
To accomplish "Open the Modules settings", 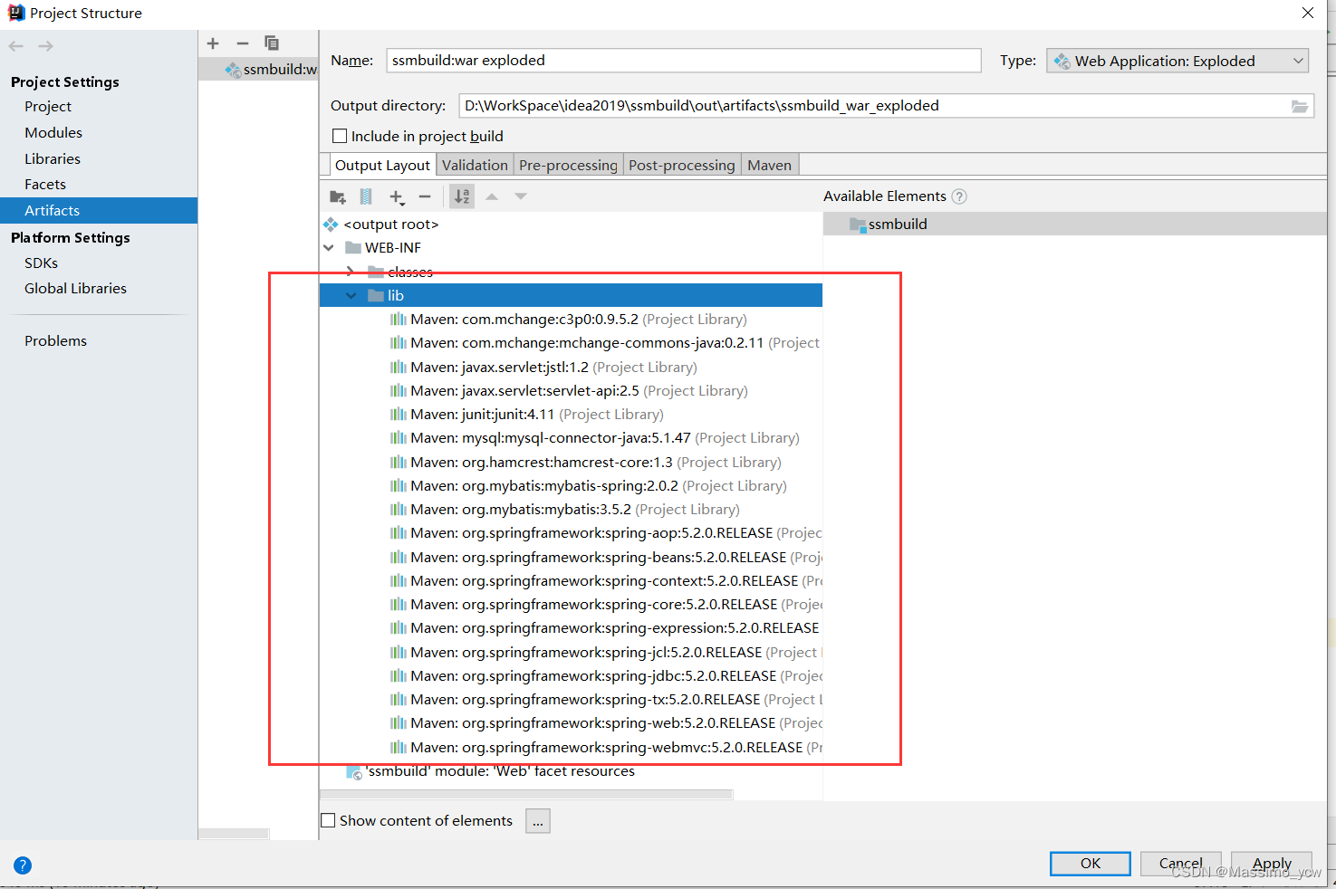I will [53, 132].
